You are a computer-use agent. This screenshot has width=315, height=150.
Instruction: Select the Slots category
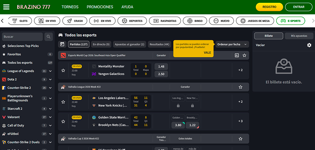coord(20,21)
